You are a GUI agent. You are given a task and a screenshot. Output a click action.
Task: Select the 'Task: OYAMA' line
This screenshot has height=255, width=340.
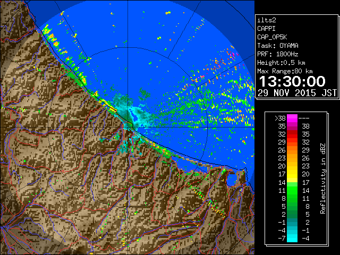coord(278,46)
